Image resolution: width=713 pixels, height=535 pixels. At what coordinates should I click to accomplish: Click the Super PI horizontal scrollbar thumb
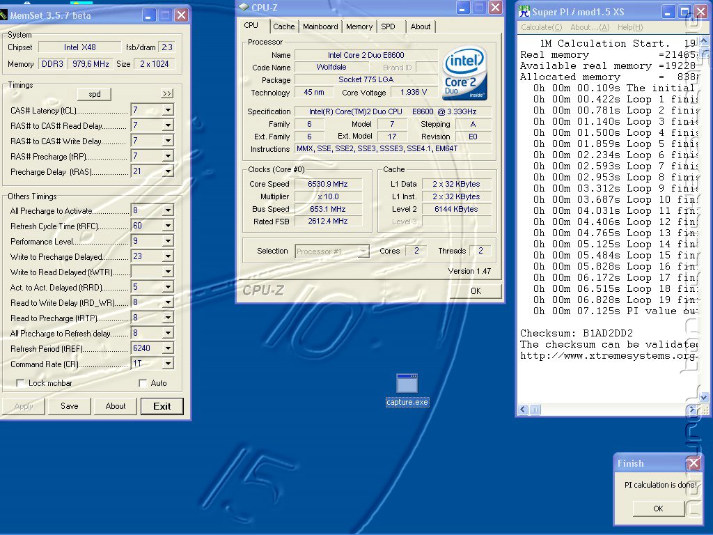coord(535,410)
